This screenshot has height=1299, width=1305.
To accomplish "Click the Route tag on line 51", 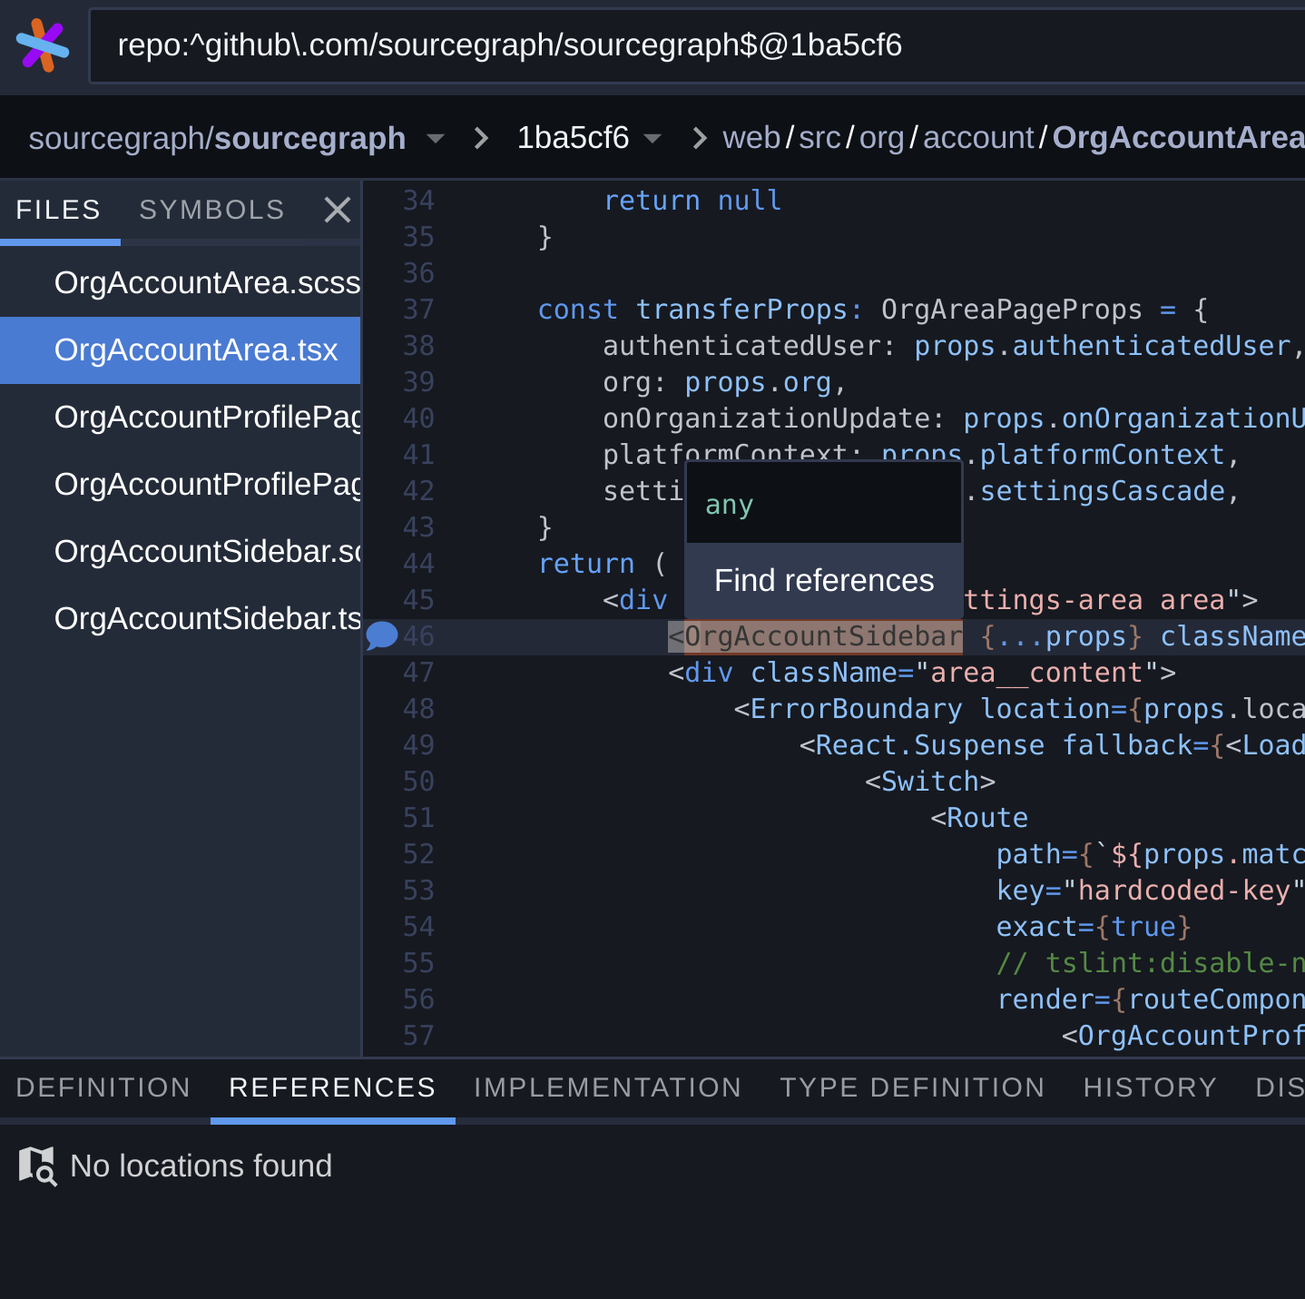I will point(987,818).
